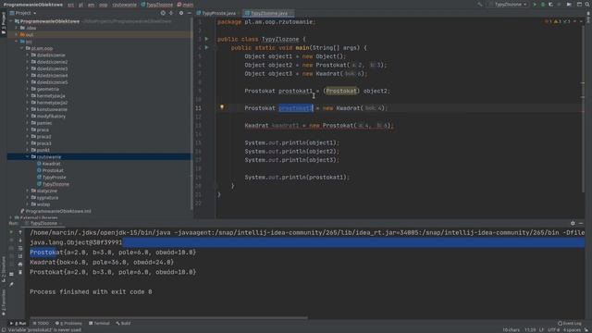Open the Terminal tool window tab
Screen dimensions: 592x333
pos(99,323)
